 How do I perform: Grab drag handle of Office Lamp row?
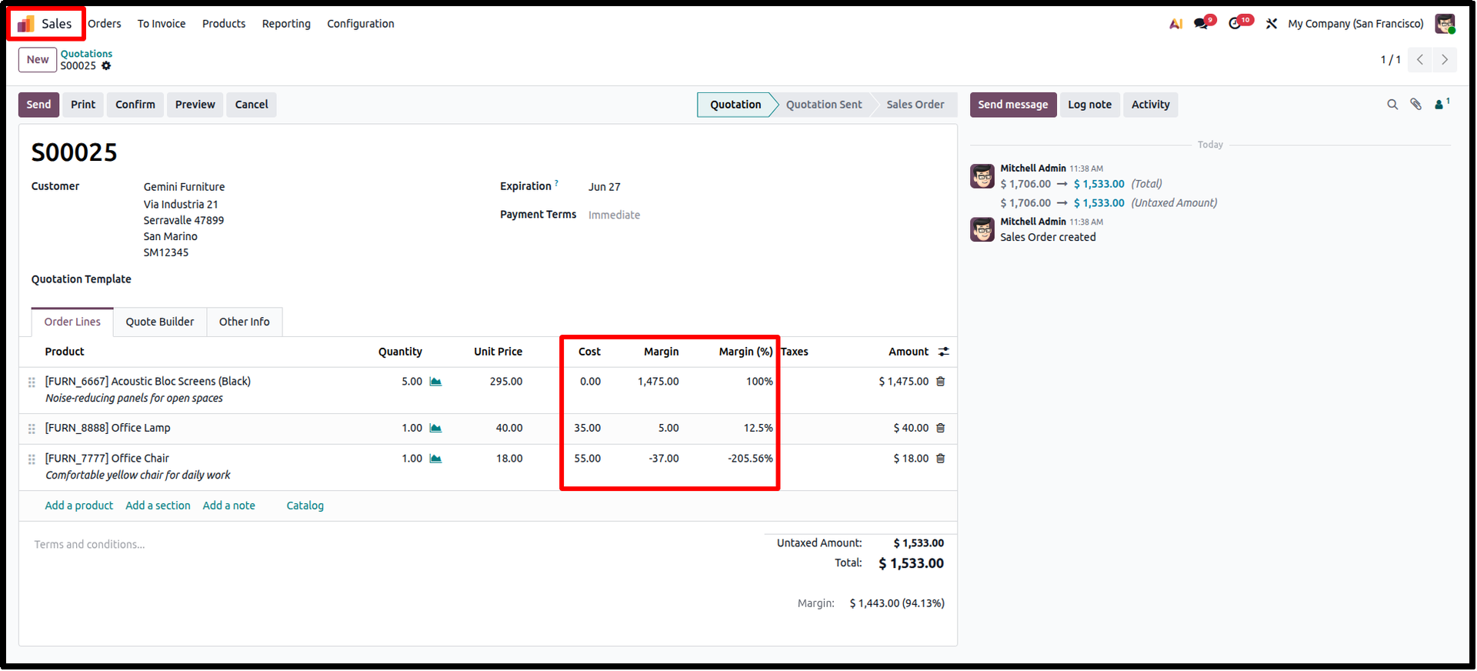click(x=32, y=429)
